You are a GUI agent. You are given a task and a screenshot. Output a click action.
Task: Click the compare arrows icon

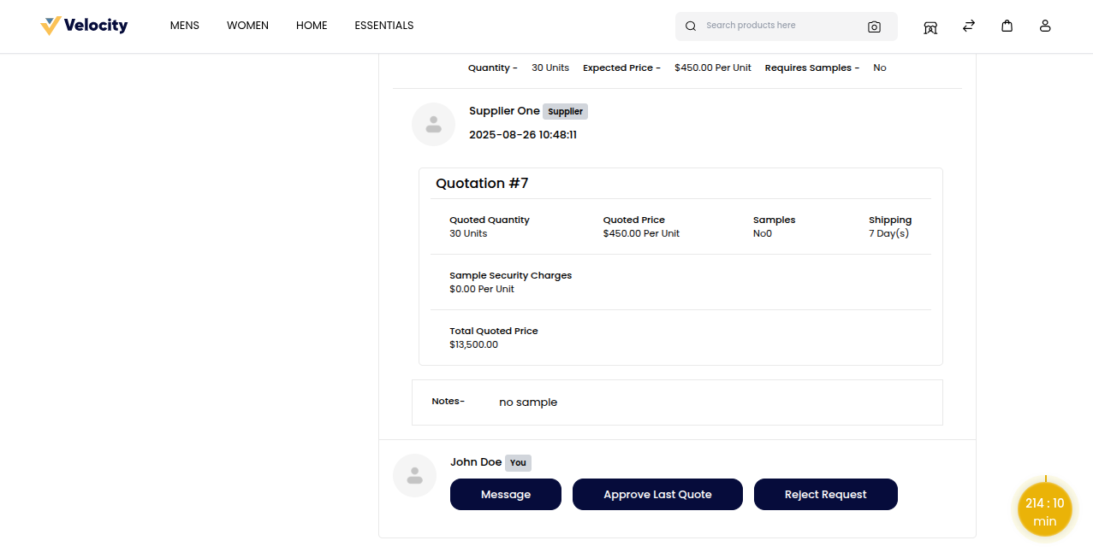coord(969,26)
